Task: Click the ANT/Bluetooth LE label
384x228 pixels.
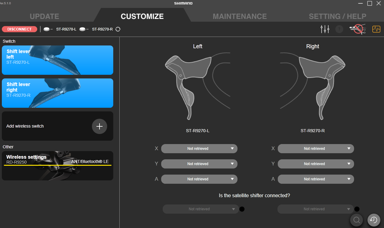Action: [90, 162]
